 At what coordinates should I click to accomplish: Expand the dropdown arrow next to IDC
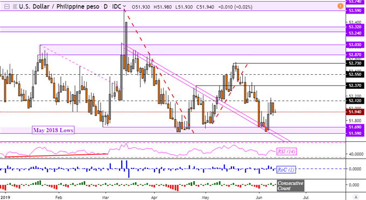[x=124, y=6]
